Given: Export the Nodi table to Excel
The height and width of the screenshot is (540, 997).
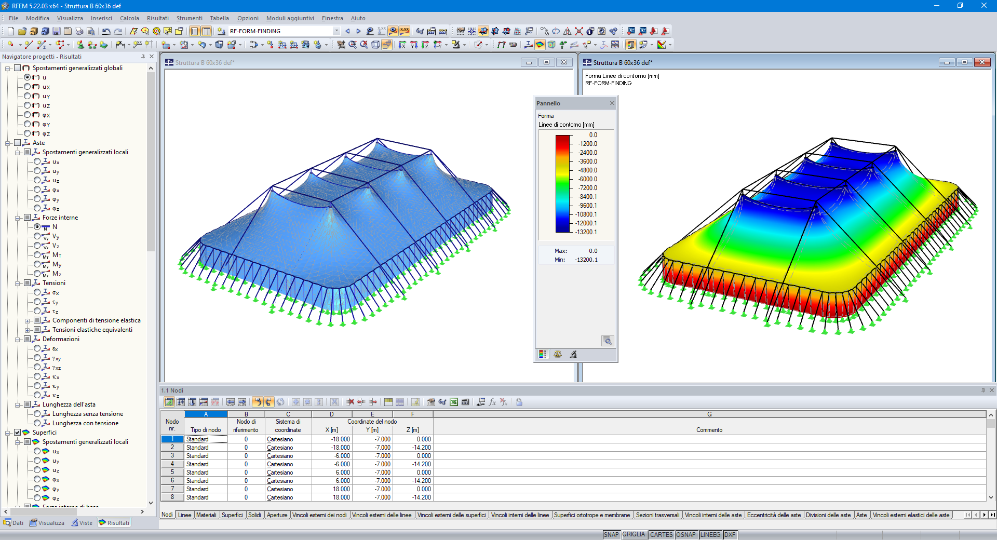Looking at the screenshot, I should click(454, 402).
